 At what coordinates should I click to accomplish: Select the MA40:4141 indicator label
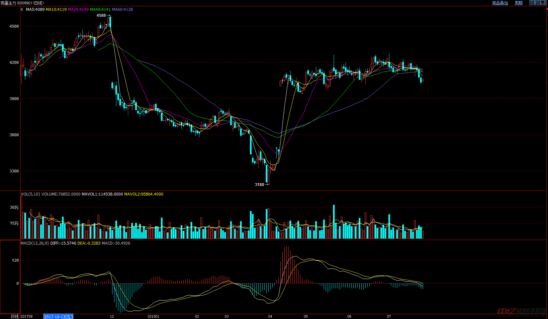coord(100,10)
